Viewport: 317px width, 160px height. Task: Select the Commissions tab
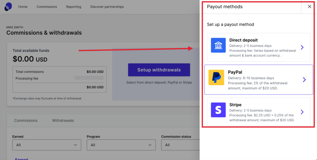26,120
